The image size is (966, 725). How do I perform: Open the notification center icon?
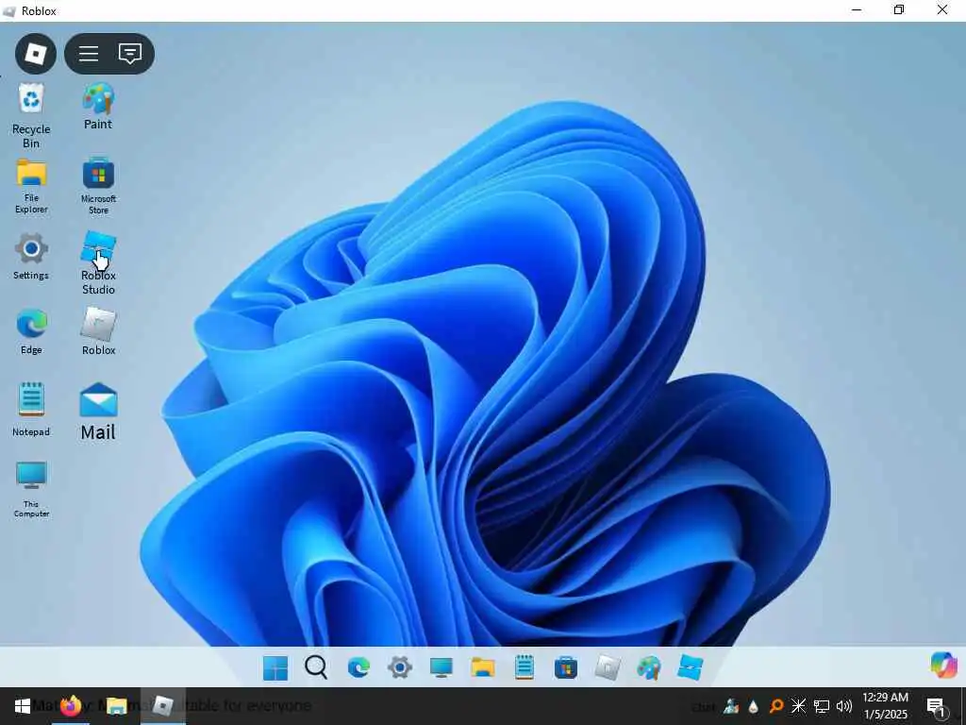(937, 707)
